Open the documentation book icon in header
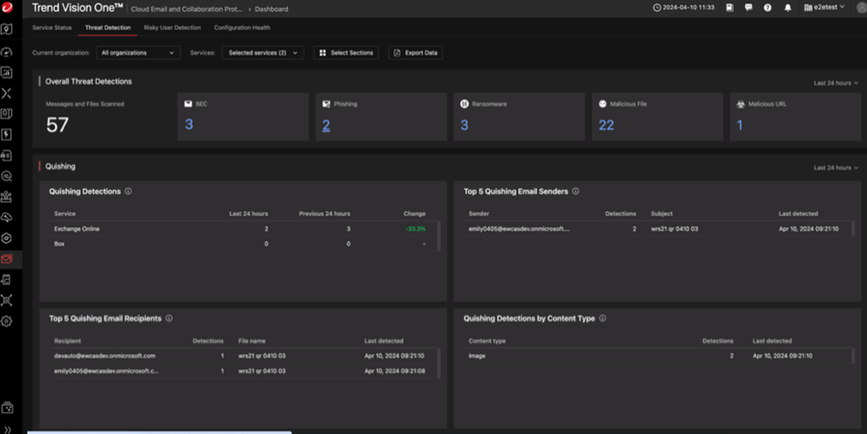The image size is (867, 434). tap(729, 8)
